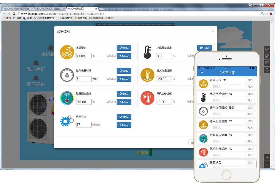Screen dimensions: 275x183
Task: Click the browser reload icon
Action: click(x=14, y=14)
